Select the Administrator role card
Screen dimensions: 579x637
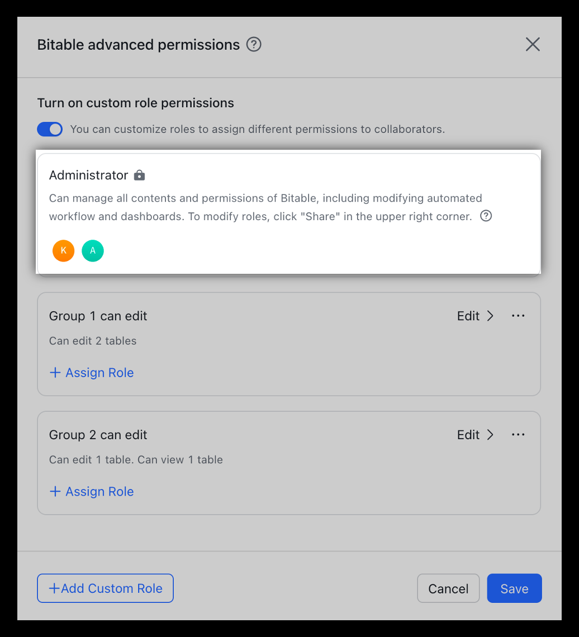(x=288, y=213)
